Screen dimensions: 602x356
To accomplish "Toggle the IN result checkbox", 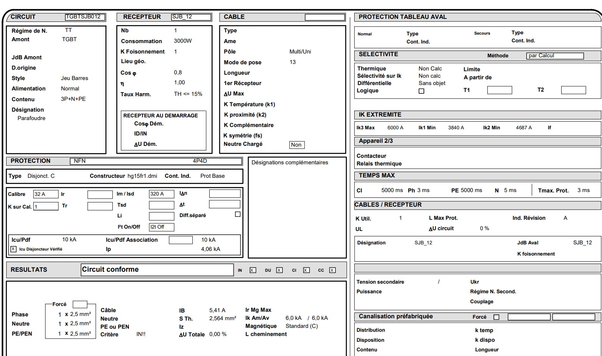I will point(253,270).
